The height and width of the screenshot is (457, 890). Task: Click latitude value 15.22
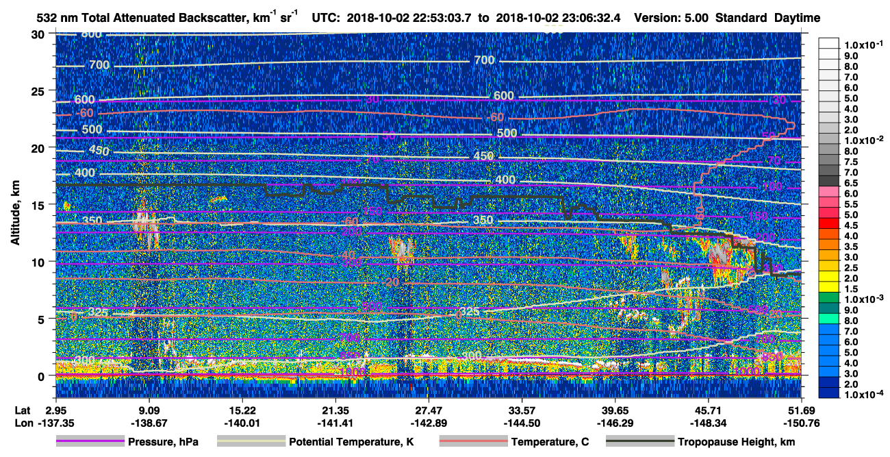(x=242, y=410)
